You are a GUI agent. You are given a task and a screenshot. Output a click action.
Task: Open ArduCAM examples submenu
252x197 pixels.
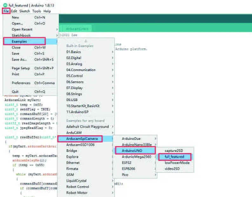[x=86, y=132]
